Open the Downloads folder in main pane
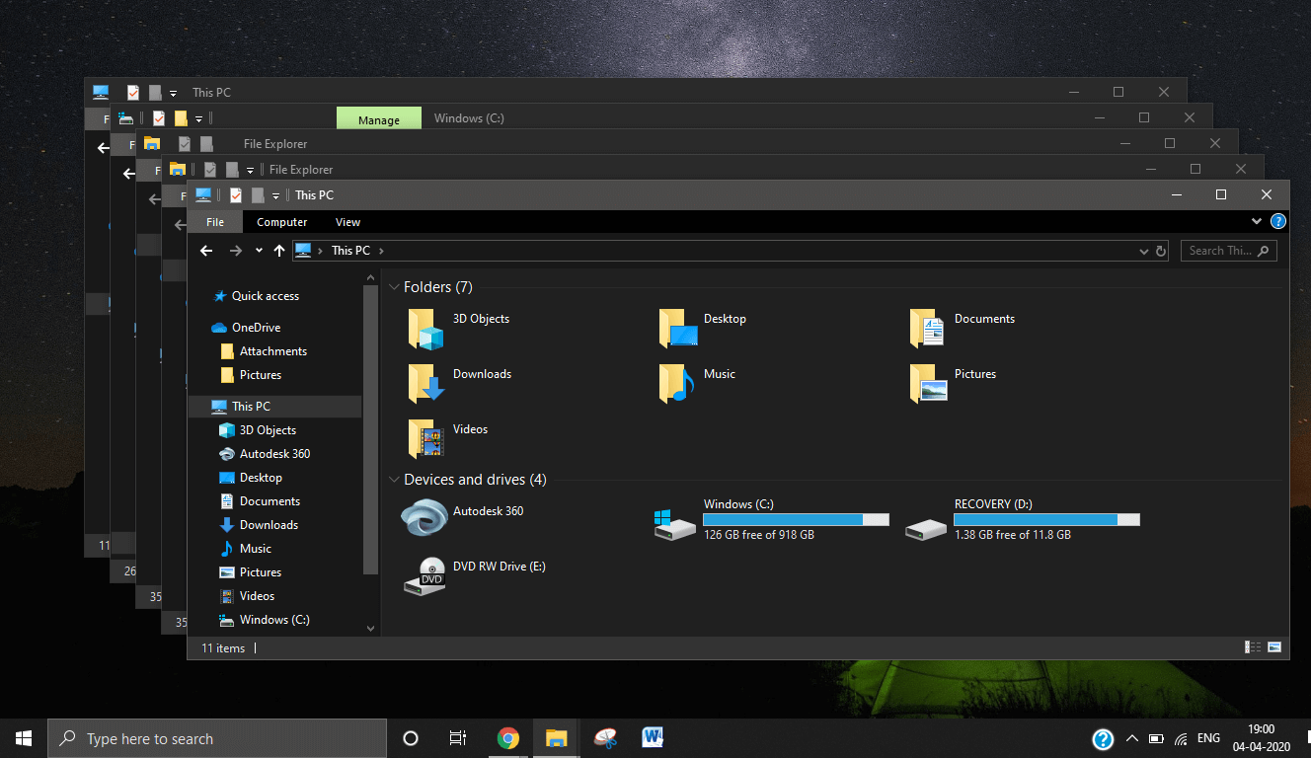The image size is (1311, 758). point(426,384)
